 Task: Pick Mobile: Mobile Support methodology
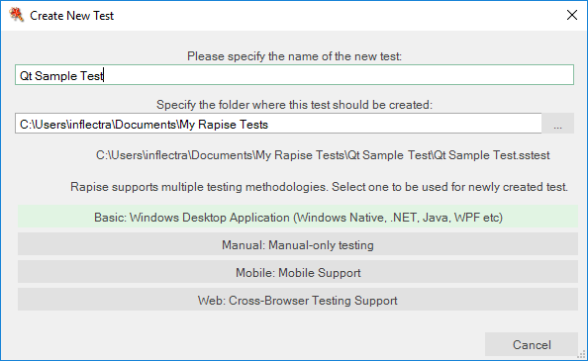coord(298,272)
